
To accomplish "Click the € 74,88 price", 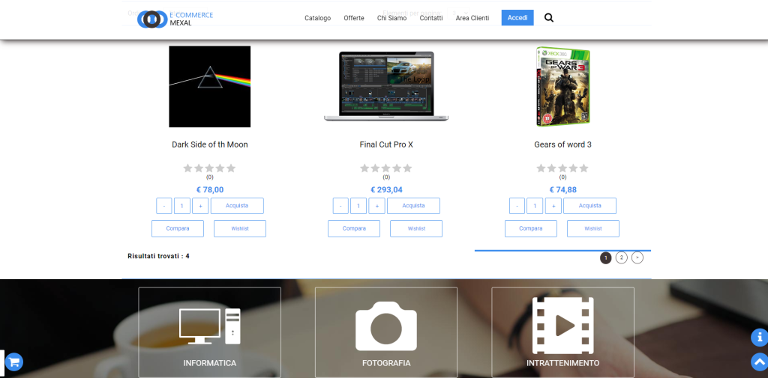I will click(x=562, y=189).
